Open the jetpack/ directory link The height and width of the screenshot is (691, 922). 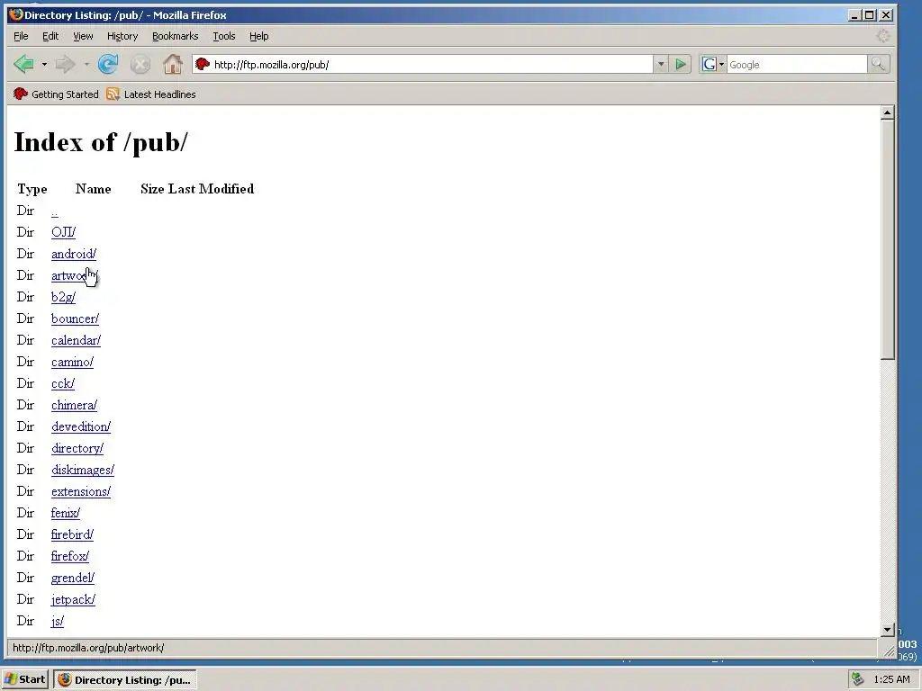[x=74, y=599]
